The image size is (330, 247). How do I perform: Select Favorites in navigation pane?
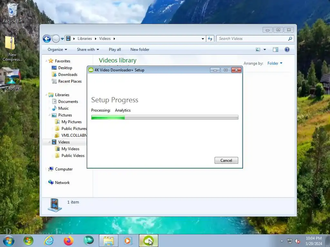click(63, 61)
